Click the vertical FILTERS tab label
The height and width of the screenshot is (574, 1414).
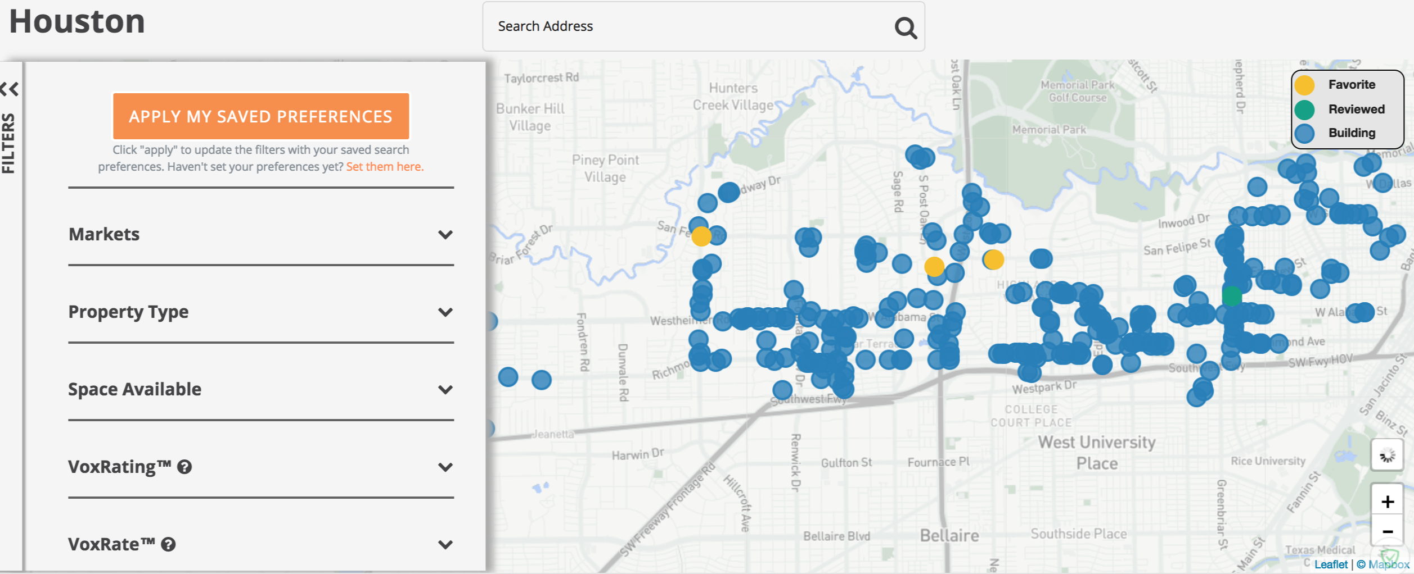coord(8,143)
